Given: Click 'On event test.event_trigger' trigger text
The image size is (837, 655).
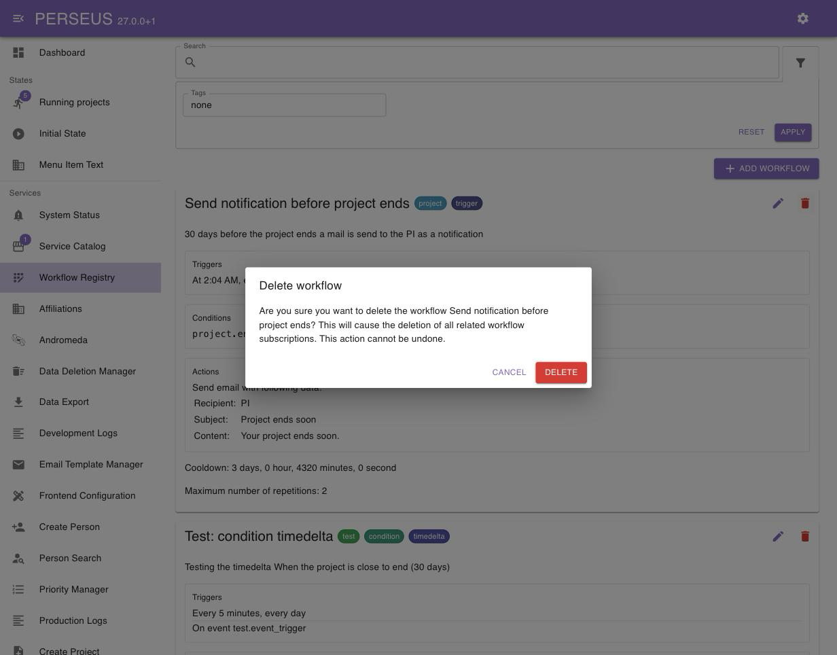Looking at the screenshot, I should coord(249,629).
